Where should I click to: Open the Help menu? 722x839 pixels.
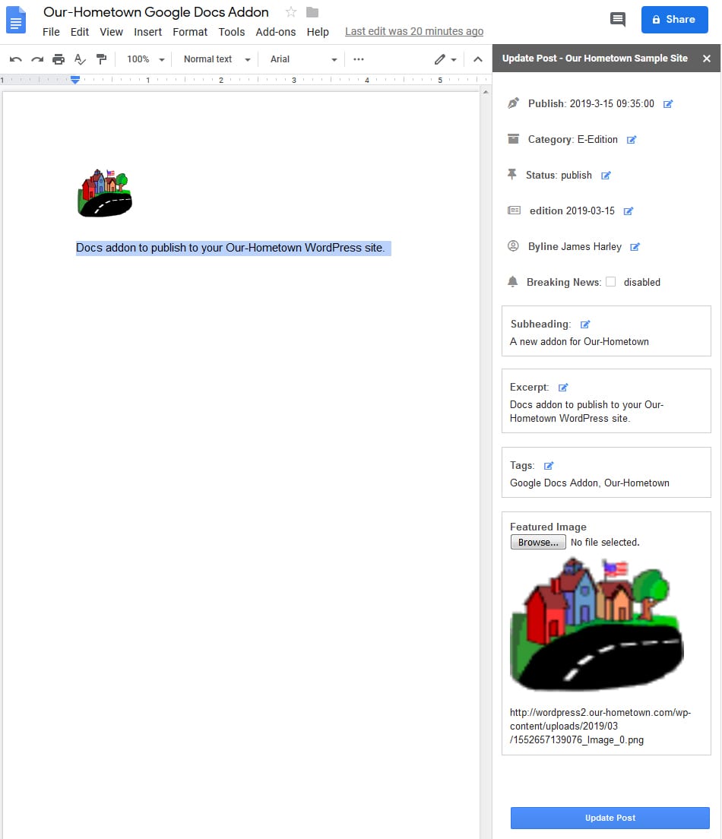click(x=318, y=32)
